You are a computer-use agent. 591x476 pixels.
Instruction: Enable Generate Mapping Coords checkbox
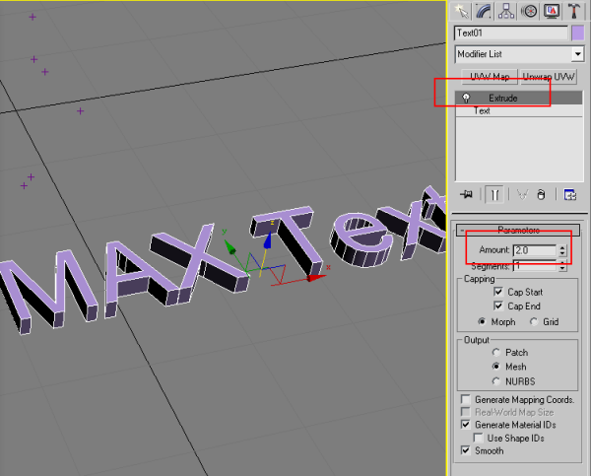pyautogui.click(x=466, y=399)
